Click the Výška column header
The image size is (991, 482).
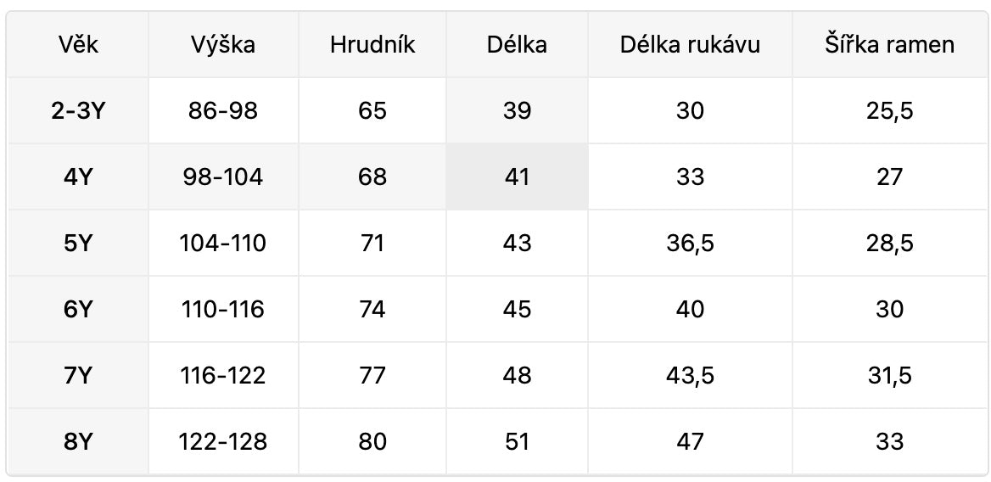pyautogui.click(x=222, y=45)
